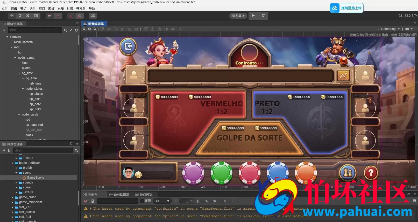Expand the game_crash folder
The width and height of the screenshot is (418, 222).
[x=12, y=197]
